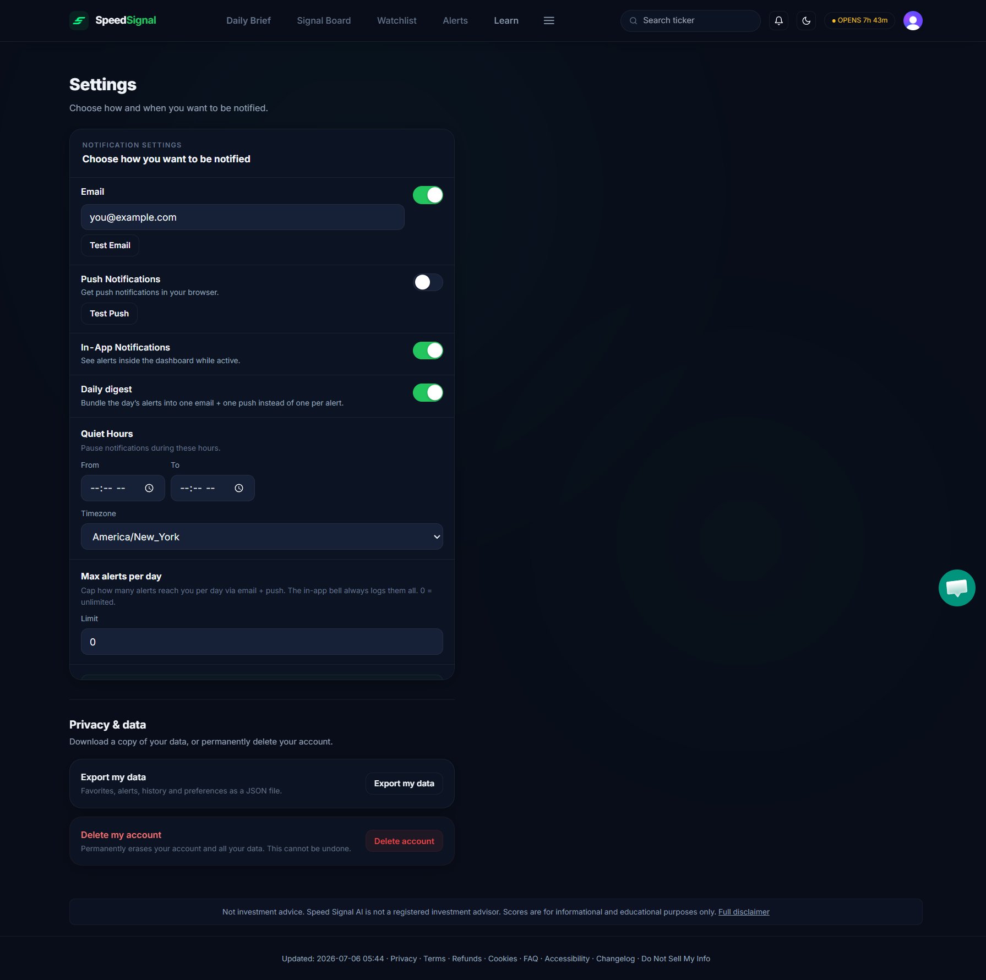Image resolution: width=986 pixels, height=980 pixels.
Task: Open the chat support bubble
Action: (x=957, y=588)
